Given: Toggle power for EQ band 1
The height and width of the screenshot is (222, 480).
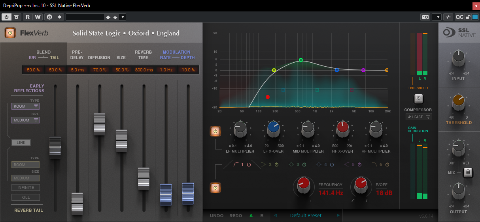Looking at the screenshot, I should [249, 164].
